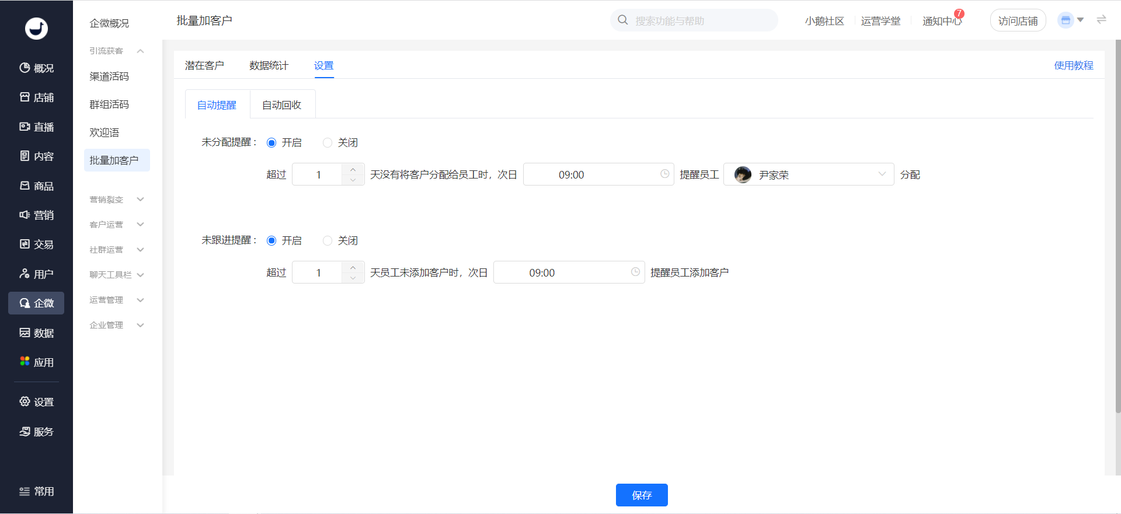Open 渠道活码 menu item

[110, 76]
